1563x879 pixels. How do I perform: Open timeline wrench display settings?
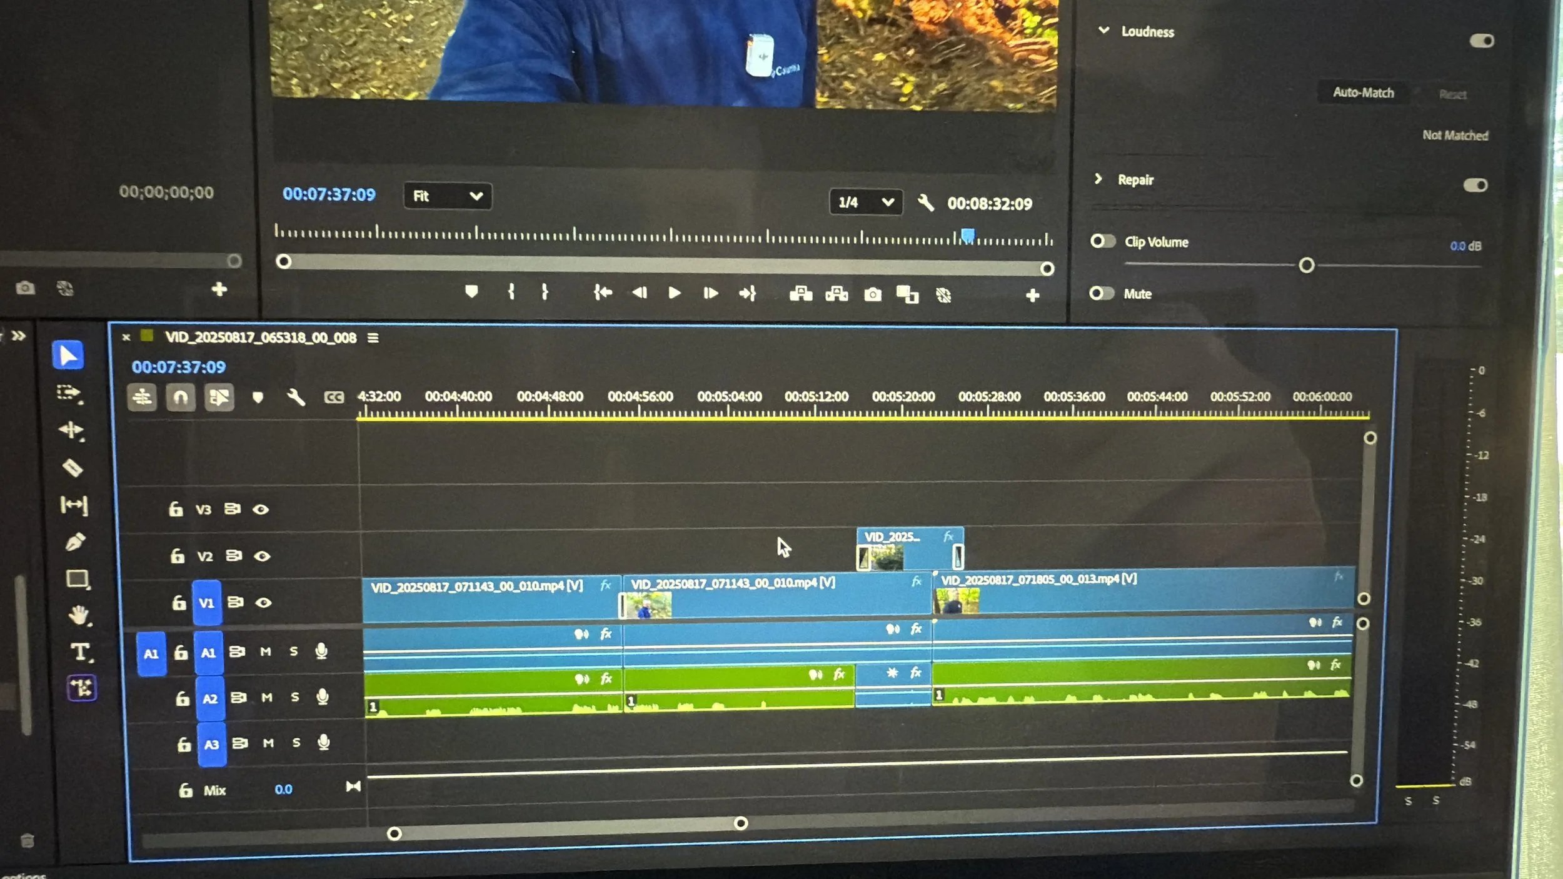click(296, 397)
